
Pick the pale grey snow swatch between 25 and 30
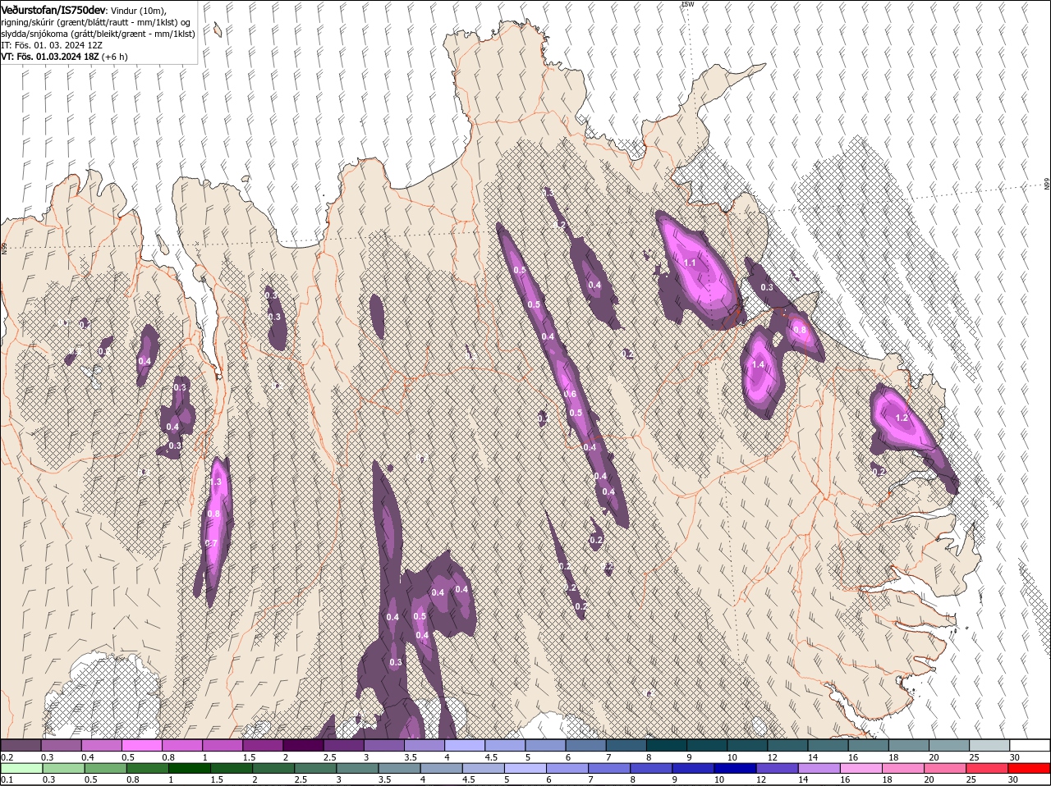pos(990,745)
